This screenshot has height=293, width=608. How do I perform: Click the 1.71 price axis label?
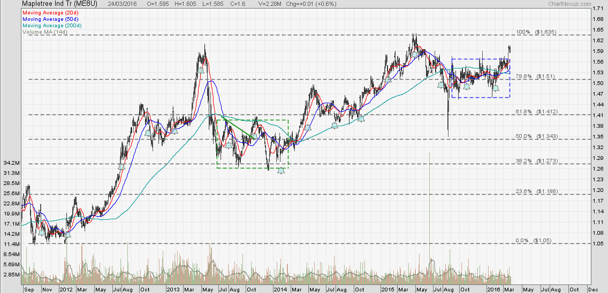(x=598, y=9)
